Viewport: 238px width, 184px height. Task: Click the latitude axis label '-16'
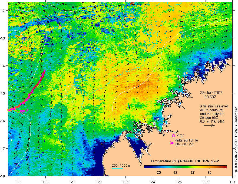click(x=3, y=121)
